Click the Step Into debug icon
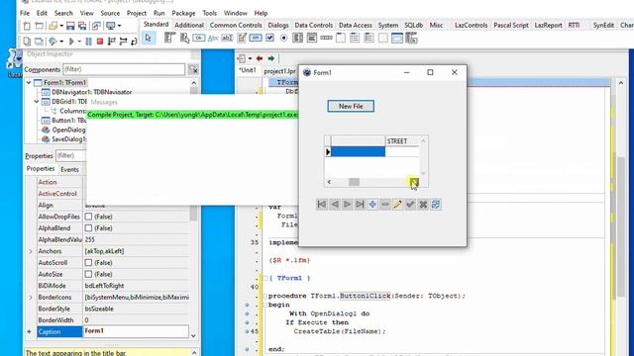The image size is (634, 356). coord(112,42)
